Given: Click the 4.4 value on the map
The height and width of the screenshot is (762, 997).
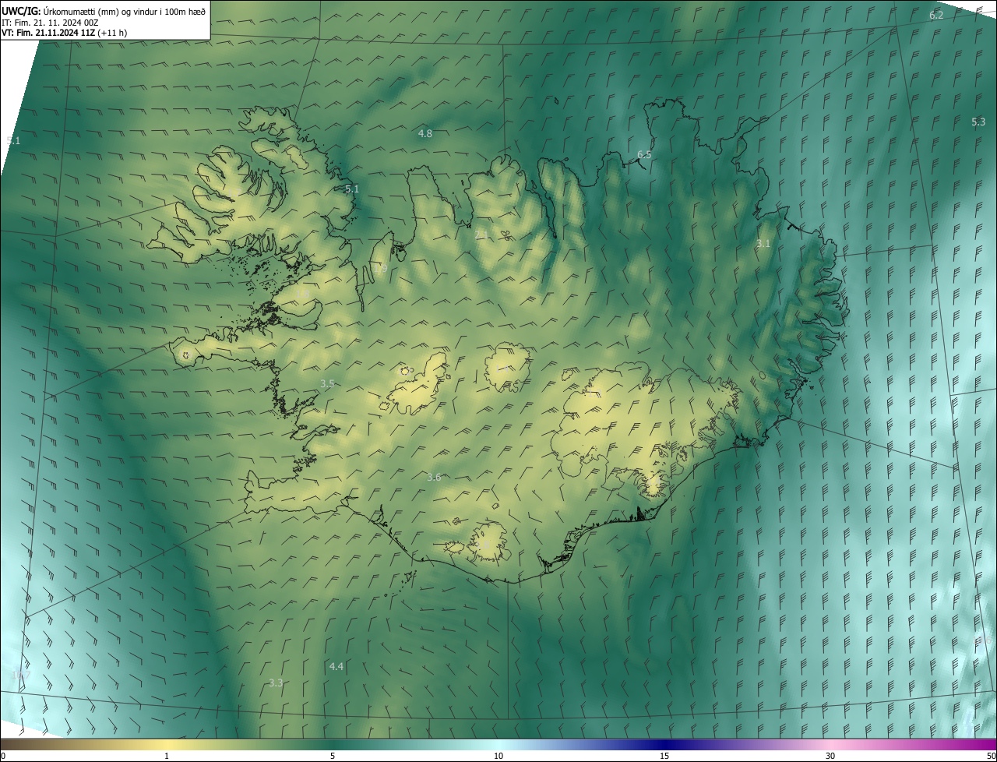Looking at the screenshot, I should (336, 667).
